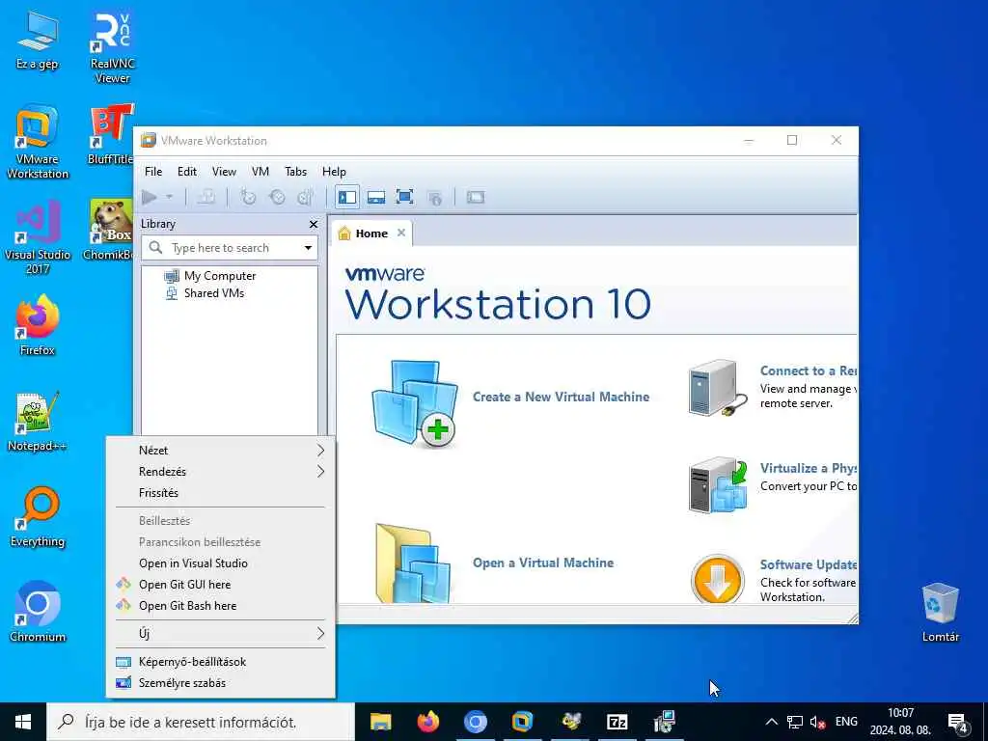Click Virtualize a Physical Machine link

tap(808, 468)
